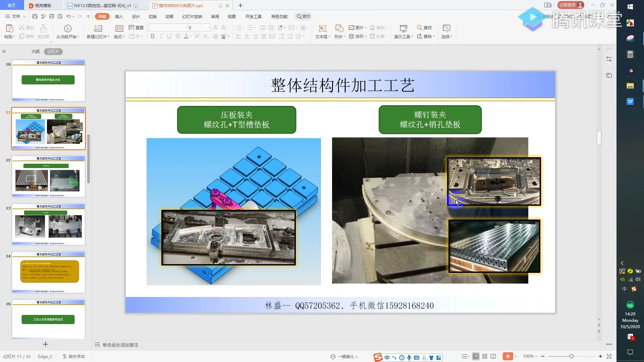Open the 图片 (picture) dropdown
Viewport: 644px width, 362px height.
coord(357,27)
